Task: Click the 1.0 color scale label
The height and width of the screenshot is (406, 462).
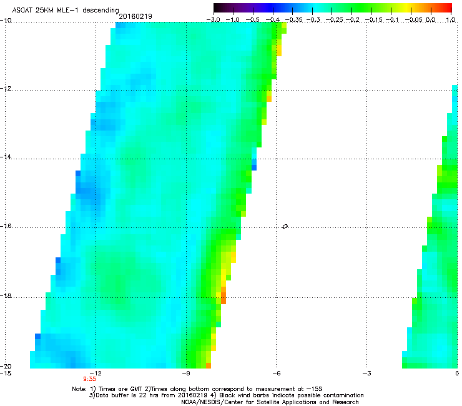Action: click(451, 20)
